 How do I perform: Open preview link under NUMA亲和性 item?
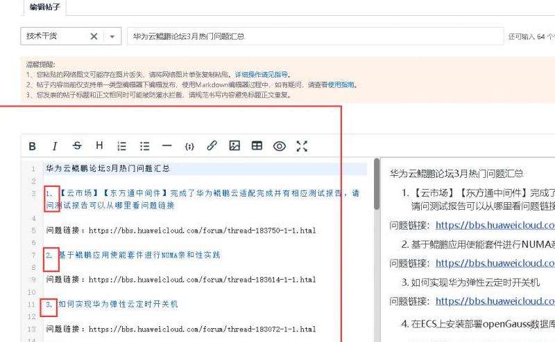click(x=495, y=263)
